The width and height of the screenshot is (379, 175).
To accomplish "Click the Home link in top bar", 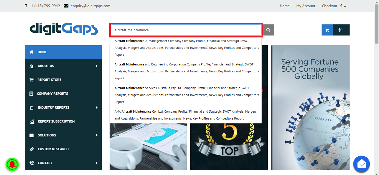I will (285, 6).
